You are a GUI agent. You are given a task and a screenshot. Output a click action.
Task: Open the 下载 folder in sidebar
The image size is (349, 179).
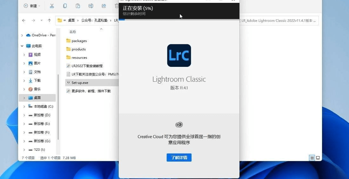click(x=35, y=80)
